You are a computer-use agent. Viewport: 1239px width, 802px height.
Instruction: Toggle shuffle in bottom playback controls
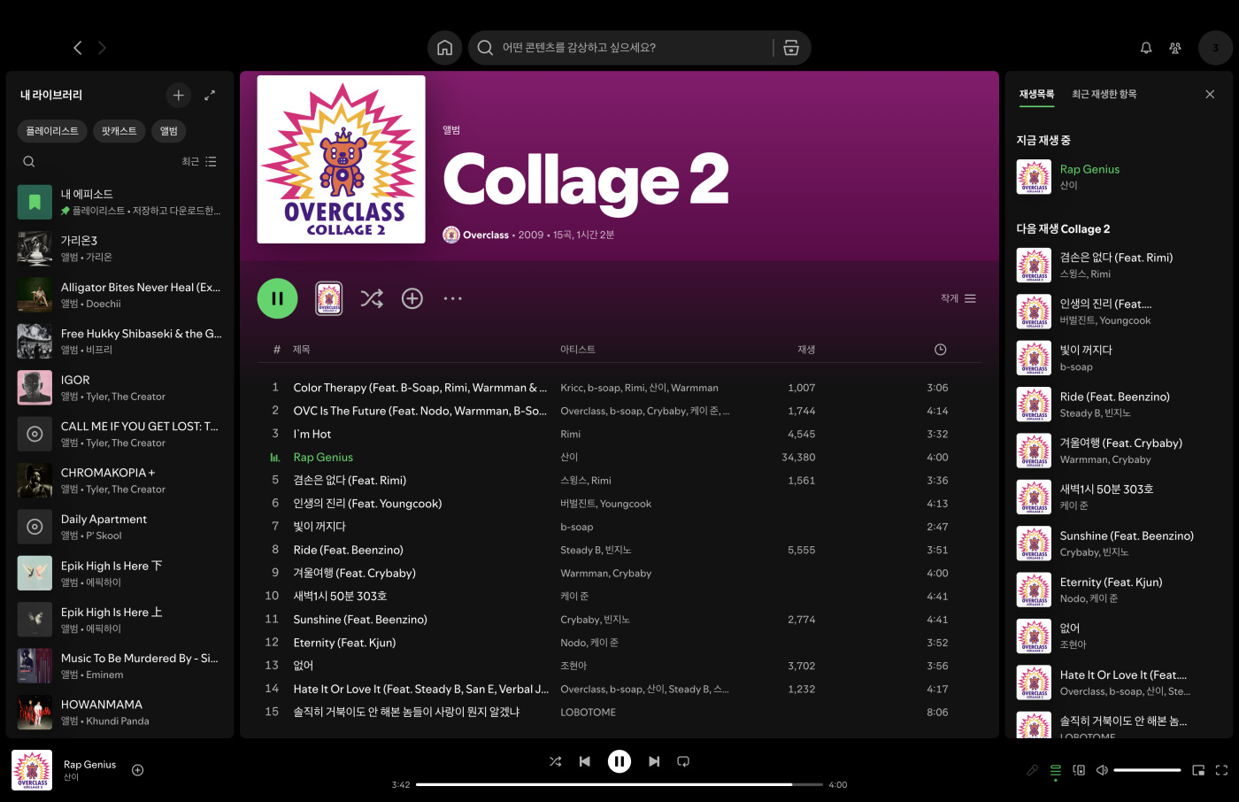coord(555,761)
